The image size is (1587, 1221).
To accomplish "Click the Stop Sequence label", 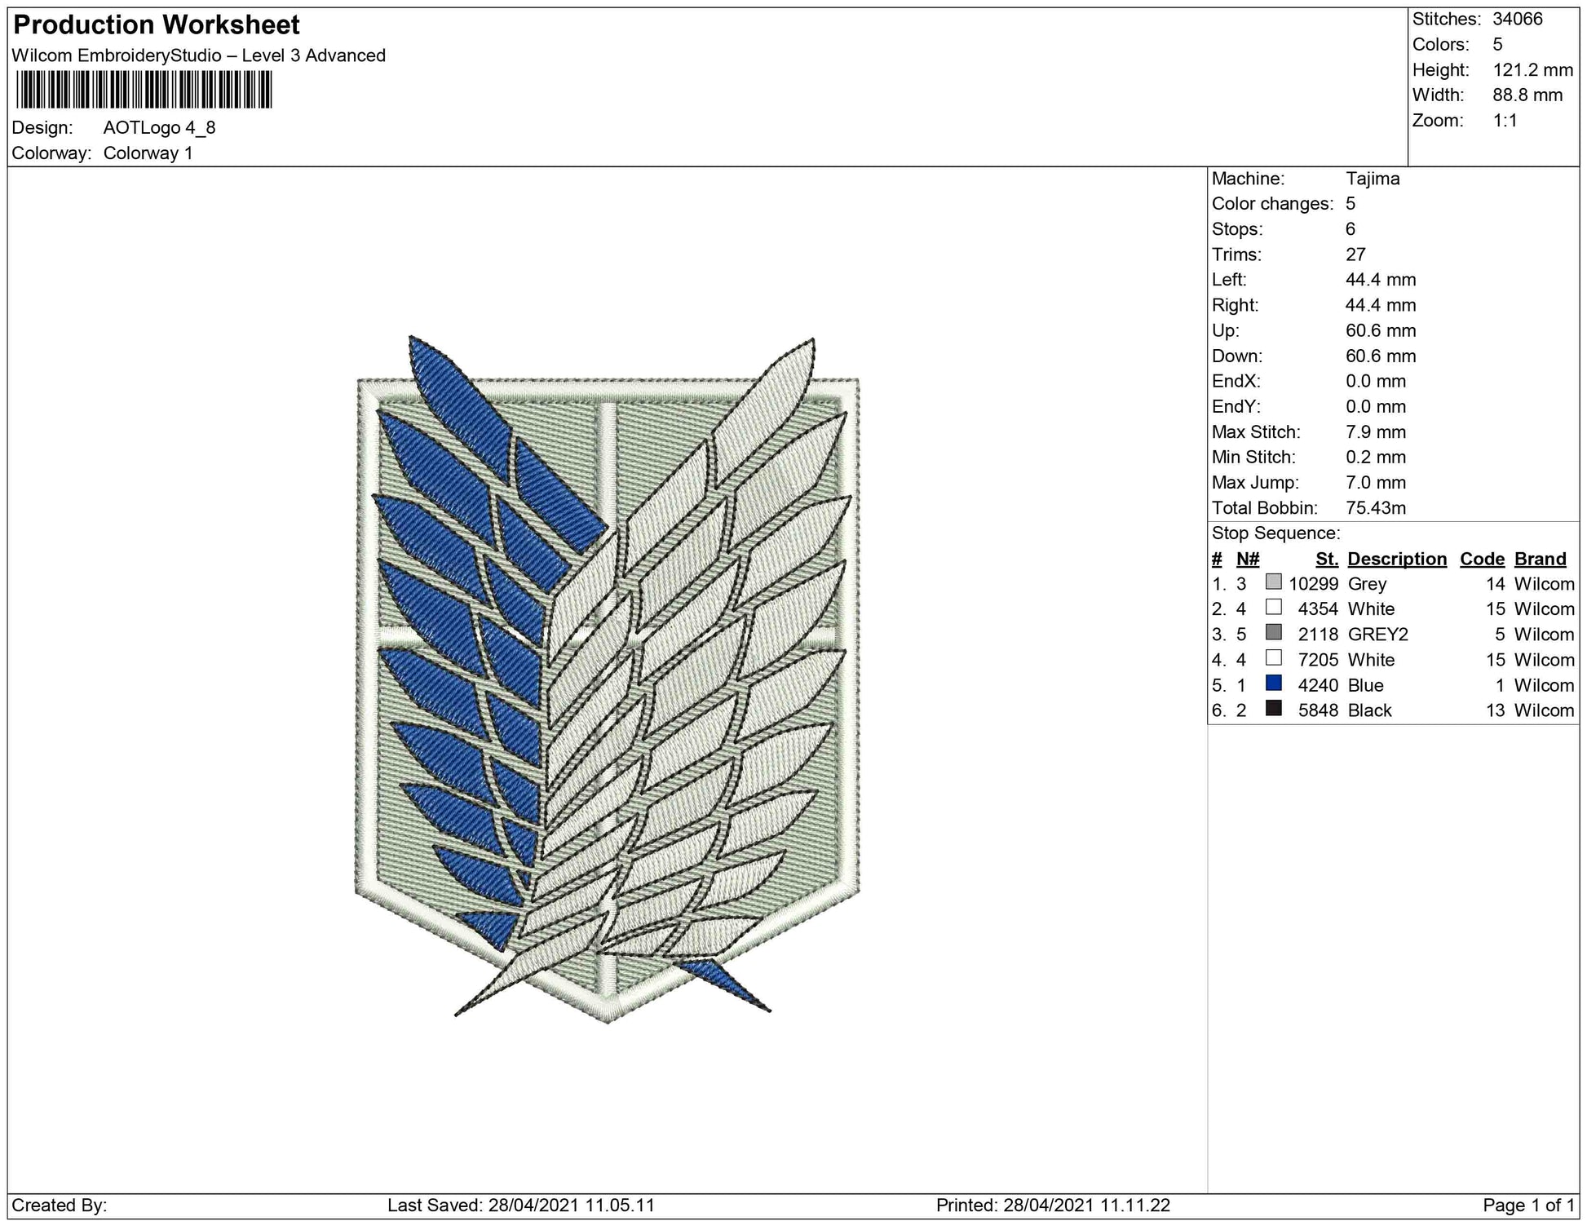I will [x=1275, y=533].
